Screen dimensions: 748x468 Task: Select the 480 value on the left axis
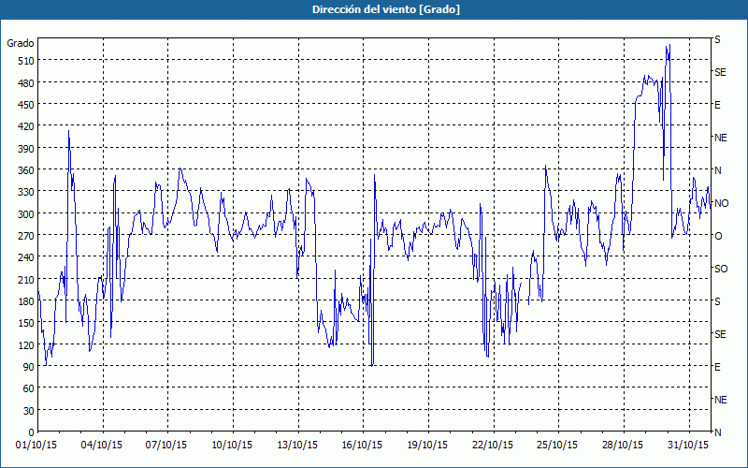point(26,82)
